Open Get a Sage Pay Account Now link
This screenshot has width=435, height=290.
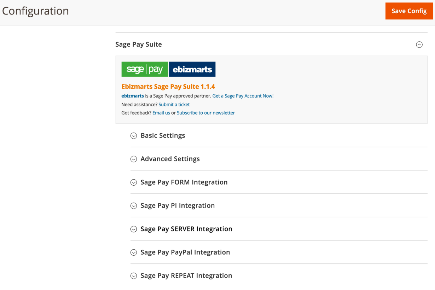pyautogui.click(x=243, y=96)
